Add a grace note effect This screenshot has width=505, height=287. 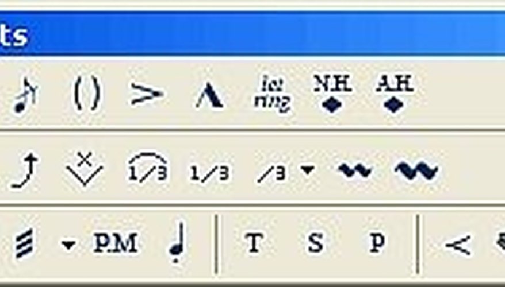click(x=25, y=94)
